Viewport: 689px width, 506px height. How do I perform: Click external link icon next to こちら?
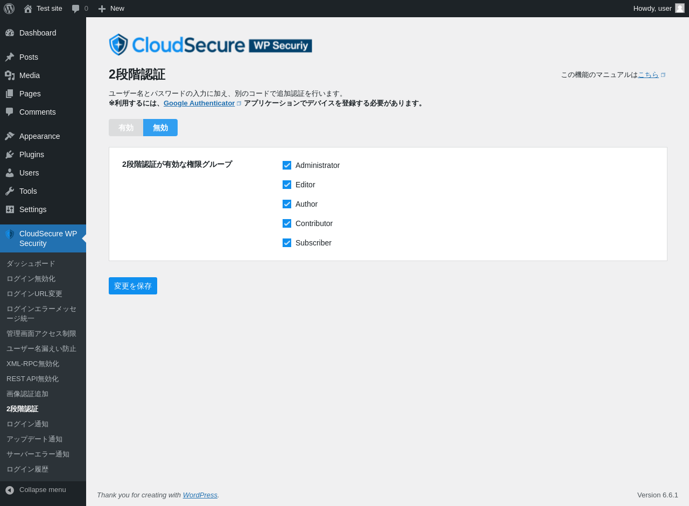tap(663, 75)
